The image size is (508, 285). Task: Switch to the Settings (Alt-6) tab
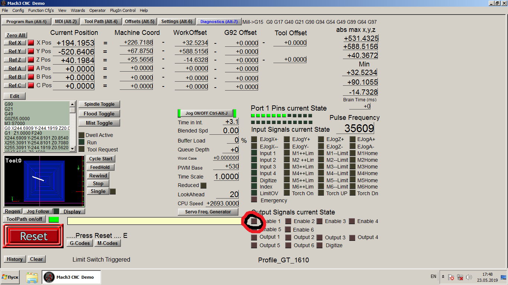click(177, 22)
